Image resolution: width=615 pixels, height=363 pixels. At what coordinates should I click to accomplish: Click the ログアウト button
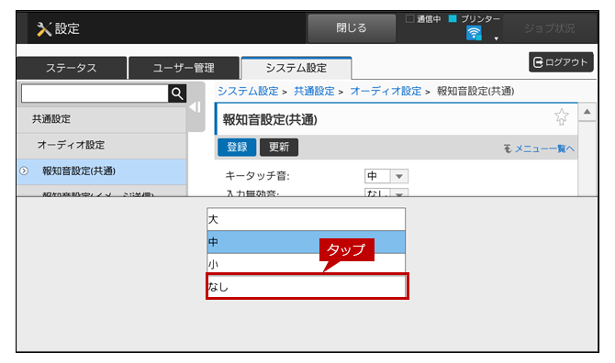(561, 61)
